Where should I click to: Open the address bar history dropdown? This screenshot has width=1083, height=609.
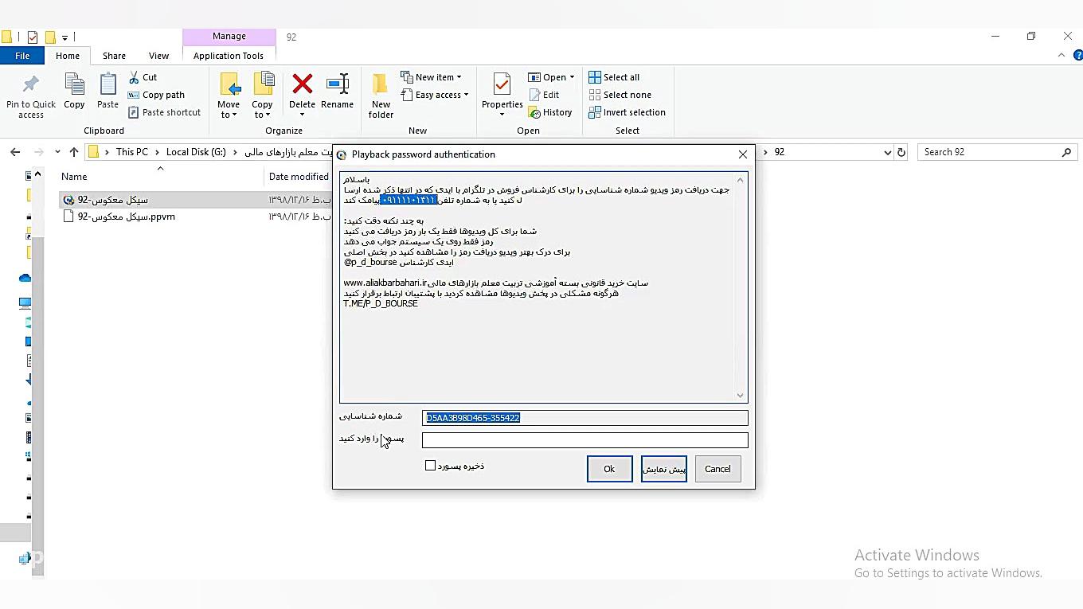coord(887,152)
